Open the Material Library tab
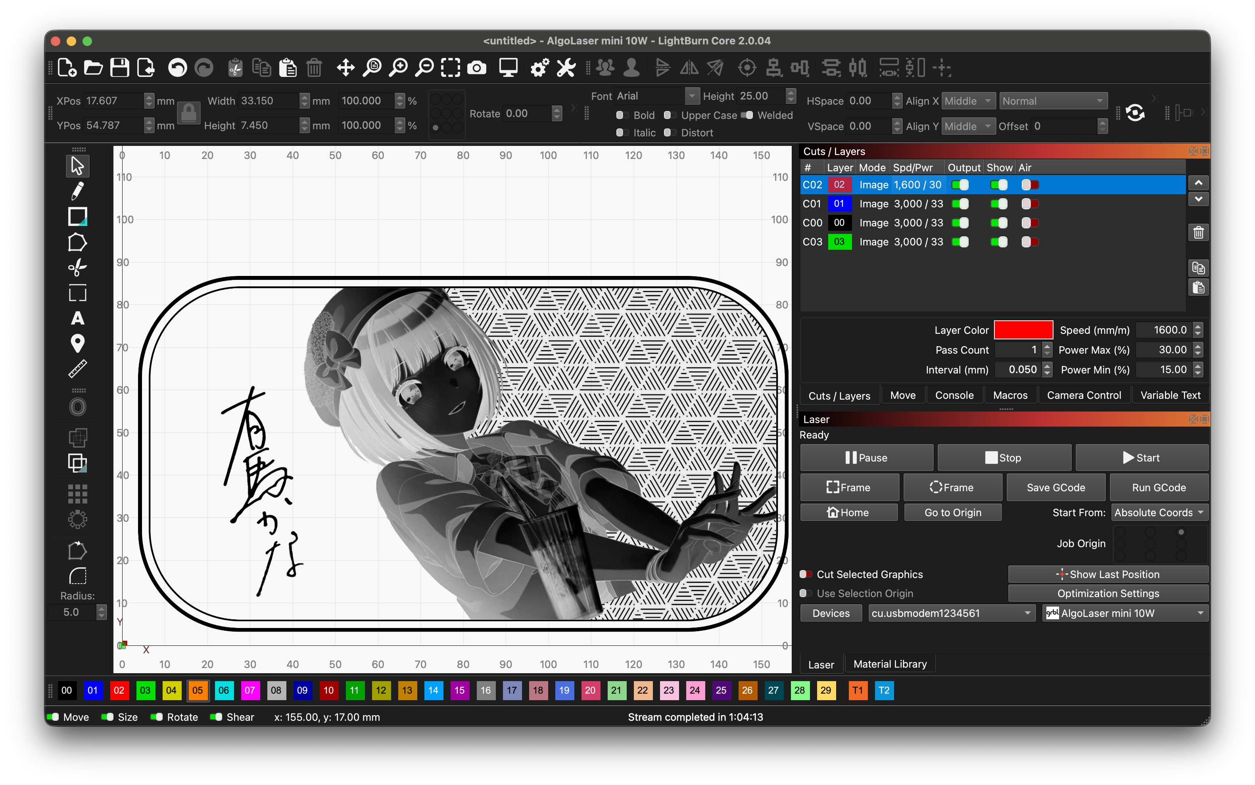Viewport: 1255px width, 785px height. pyautogui.click(x=889, y=664)
